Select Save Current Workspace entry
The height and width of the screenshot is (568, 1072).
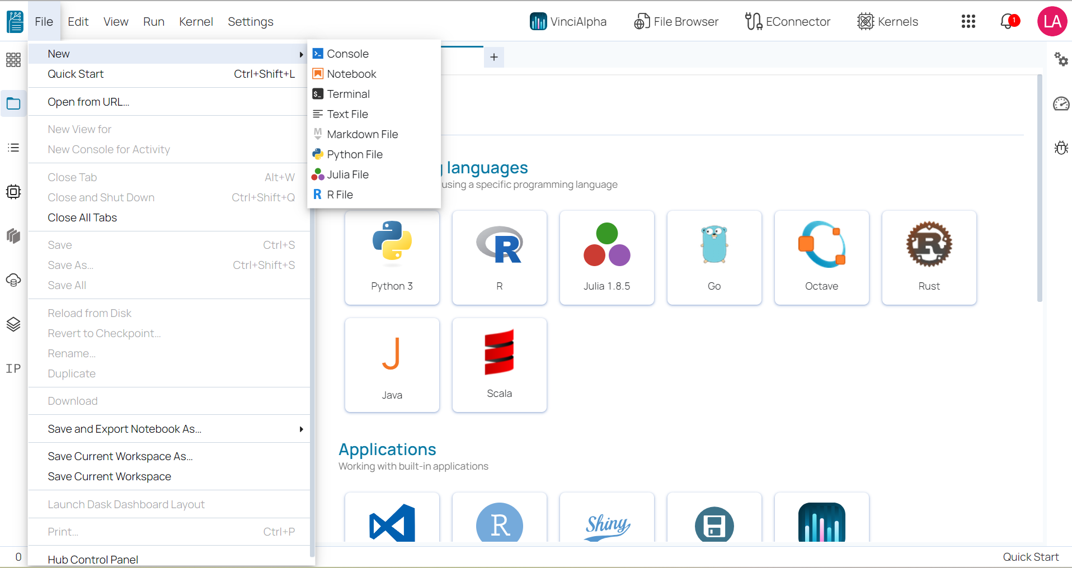point(168,476)
